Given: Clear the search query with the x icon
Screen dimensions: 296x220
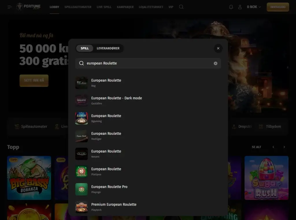Looking at the screenshot, I should 215,63.
